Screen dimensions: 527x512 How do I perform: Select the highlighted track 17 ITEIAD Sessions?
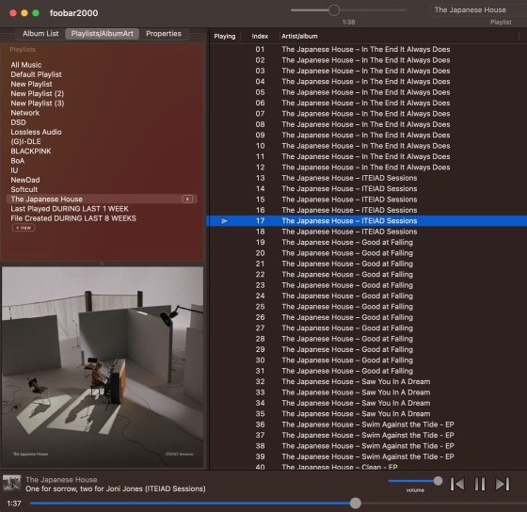click(366, 221)
